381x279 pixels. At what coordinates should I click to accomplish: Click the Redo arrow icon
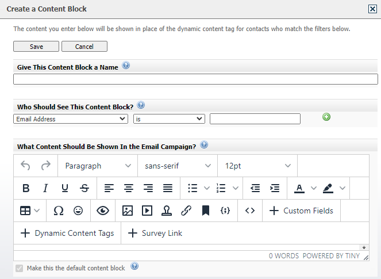tap(45, 166)
